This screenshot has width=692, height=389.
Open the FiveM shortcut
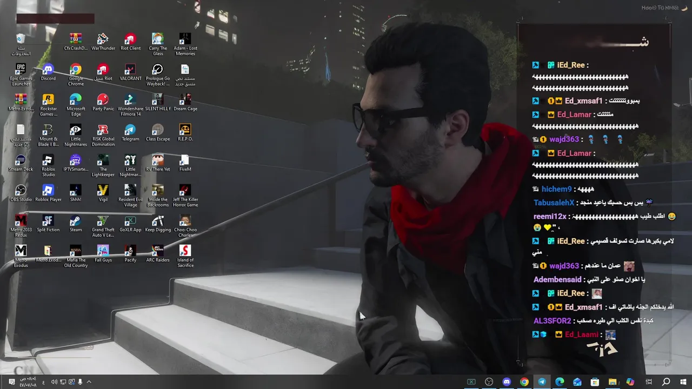[185, 163]
